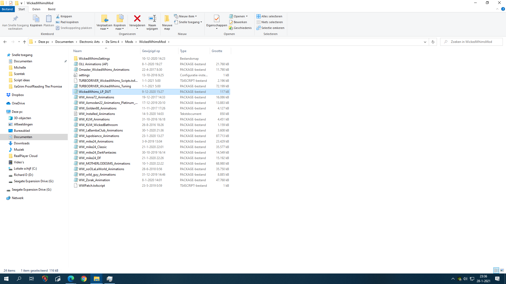Viewport: 506px width, 284px height.
Task: Select the WWPatch.ts4script file
Action: click(x=151, y=186)
